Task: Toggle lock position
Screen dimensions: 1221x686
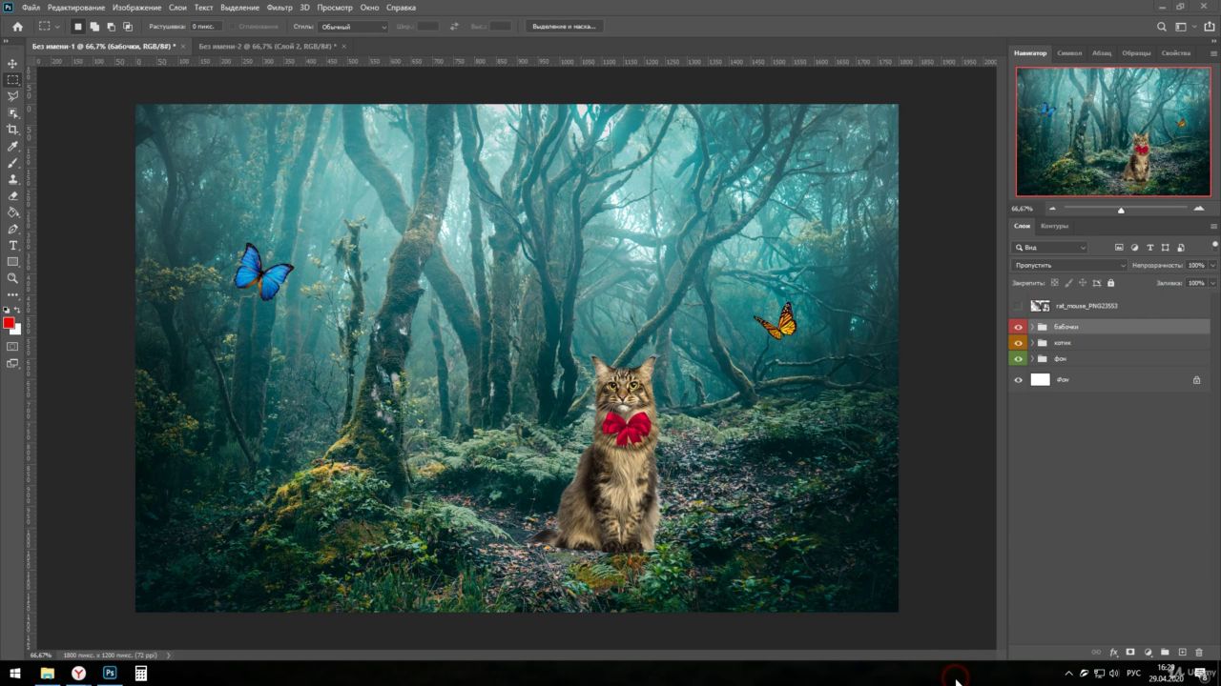Action: pos(1083,283)
